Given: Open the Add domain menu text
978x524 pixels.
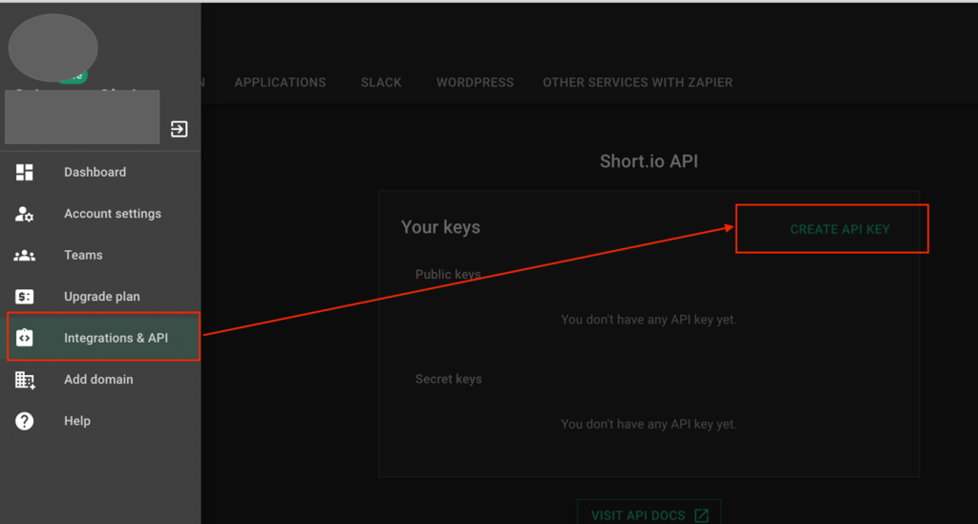Looking at the screenshot, I should point(98,380).
